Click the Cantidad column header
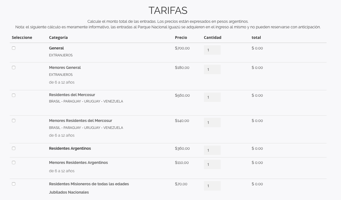The width and height of the screenshot is (341, 200). (x=213, y=37)
